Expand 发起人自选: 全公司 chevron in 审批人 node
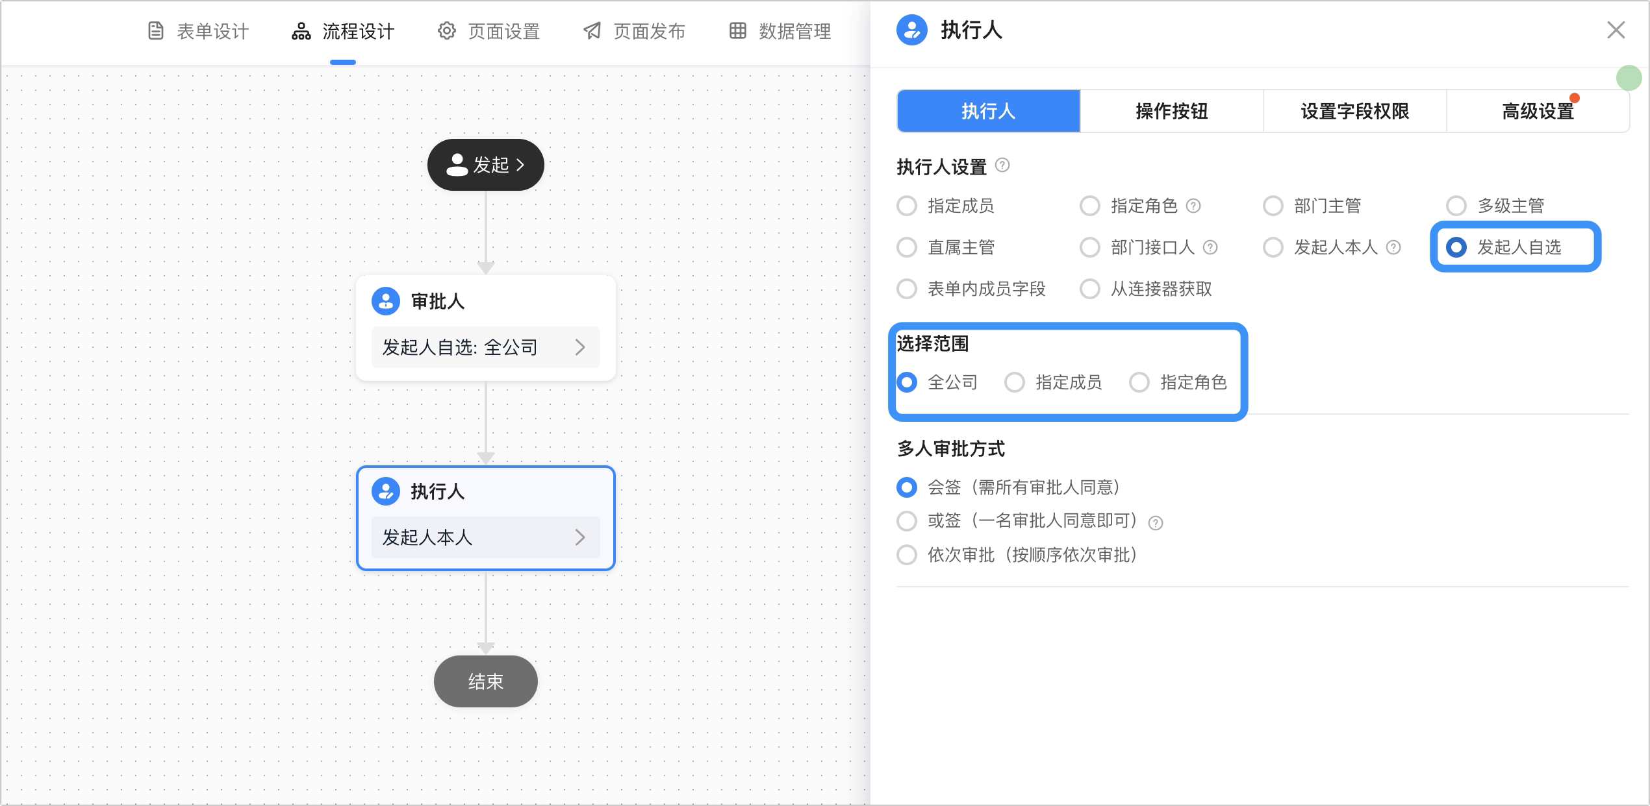This screenshot has height=806, width=1650. [x=580, y=348]
